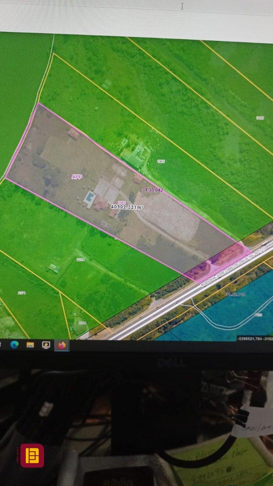Click the coordinate readout at the map corner
Screen dimensions: 273x486
coord(254,338)
